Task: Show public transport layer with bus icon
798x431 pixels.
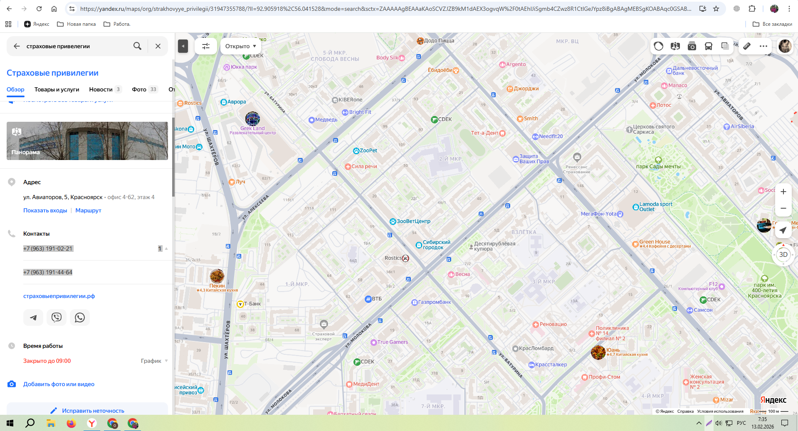Action: 709,46
